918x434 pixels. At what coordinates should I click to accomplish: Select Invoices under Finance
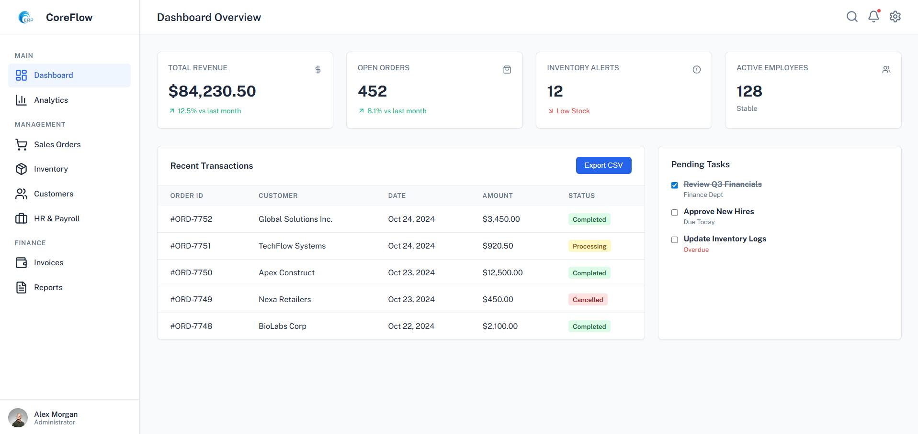coord(48,262)
